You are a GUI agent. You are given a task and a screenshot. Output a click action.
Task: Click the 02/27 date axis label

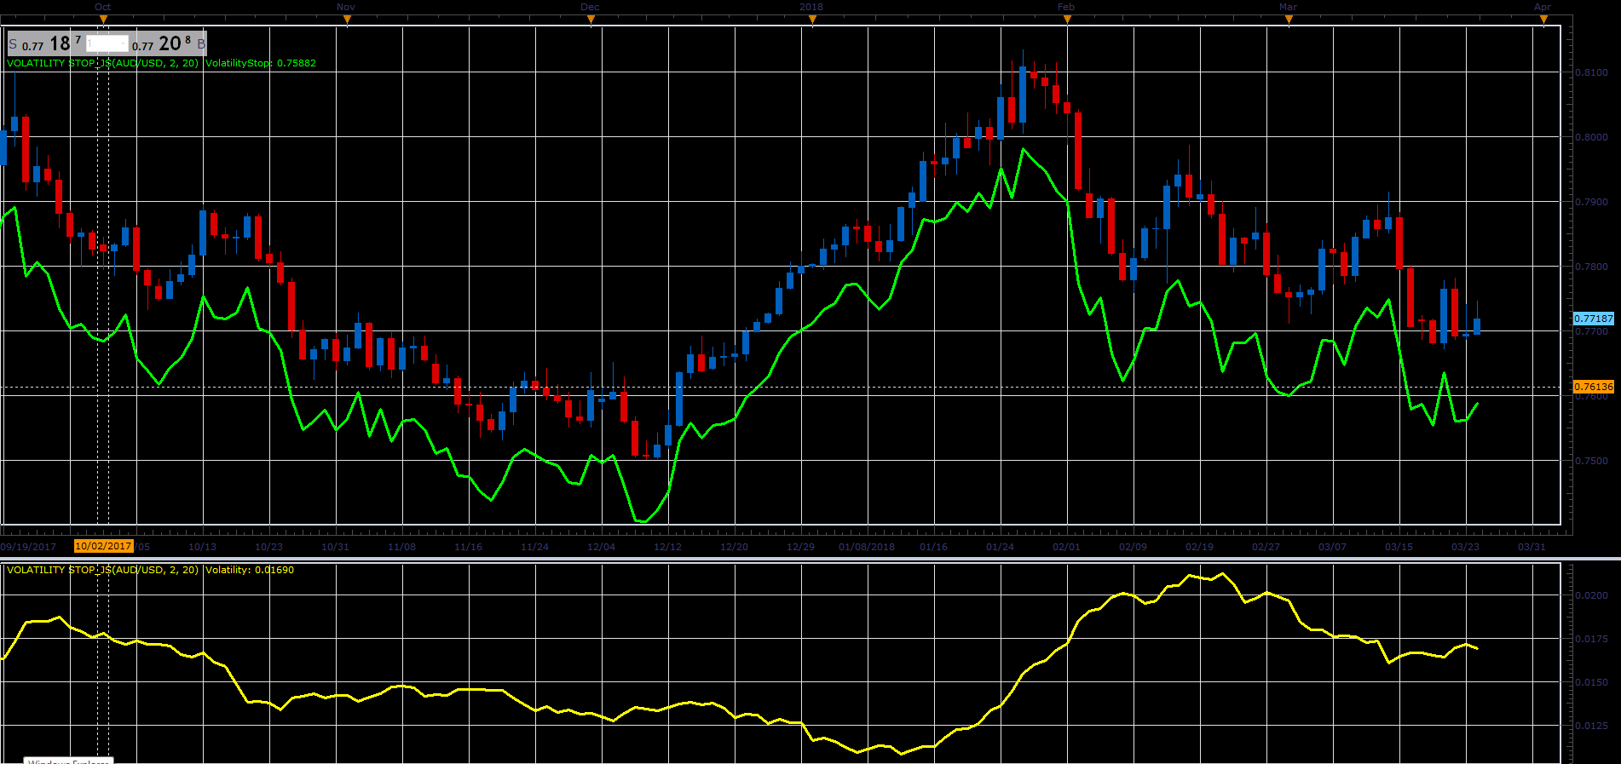click(x=1266, y=547)
